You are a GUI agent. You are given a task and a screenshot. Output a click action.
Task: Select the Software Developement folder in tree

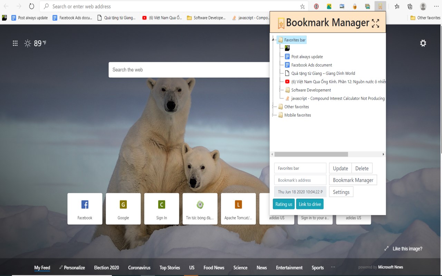pyautogui.click(x=311, y=90)
